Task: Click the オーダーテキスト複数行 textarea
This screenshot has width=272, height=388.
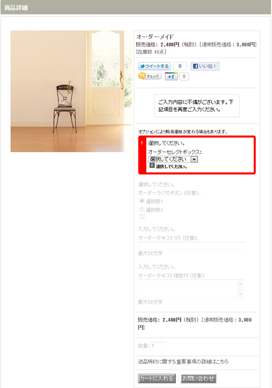Action: pyautogui.click(x=191, y=289)
